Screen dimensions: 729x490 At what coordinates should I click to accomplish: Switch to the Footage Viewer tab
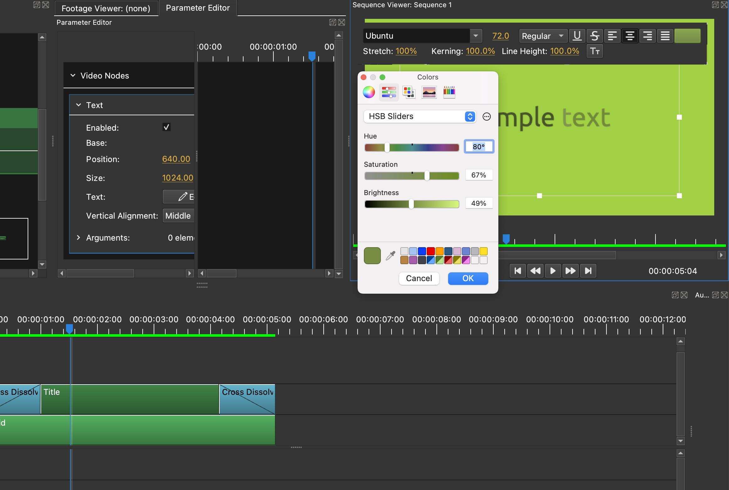(106, 8)
